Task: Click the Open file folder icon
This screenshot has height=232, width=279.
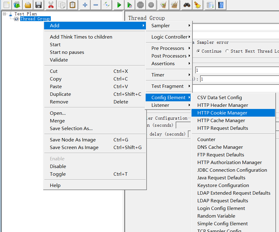Action: [x=28, y=5]
